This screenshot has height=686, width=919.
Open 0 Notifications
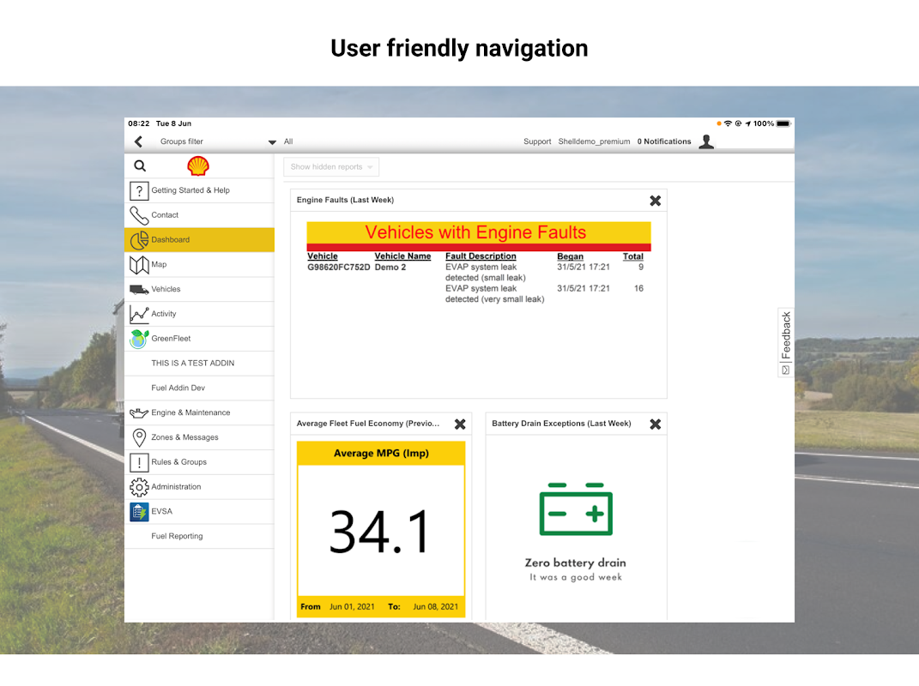[x=664, y=141]
